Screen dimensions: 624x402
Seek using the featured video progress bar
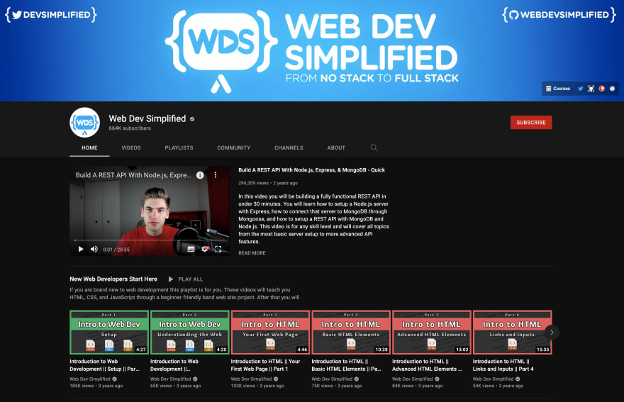click(x=149, y=240)
